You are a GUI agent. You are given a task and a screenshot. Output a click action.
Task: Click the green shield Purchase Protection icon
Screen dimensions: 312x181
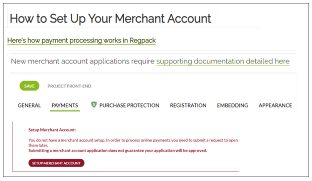94,105
